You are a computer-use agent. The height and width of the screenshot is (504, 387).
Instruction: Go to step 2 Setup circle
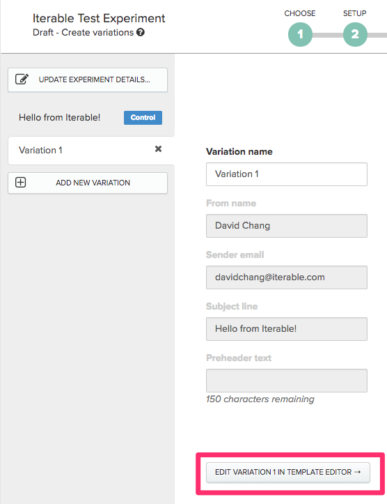tap(355, 34)
